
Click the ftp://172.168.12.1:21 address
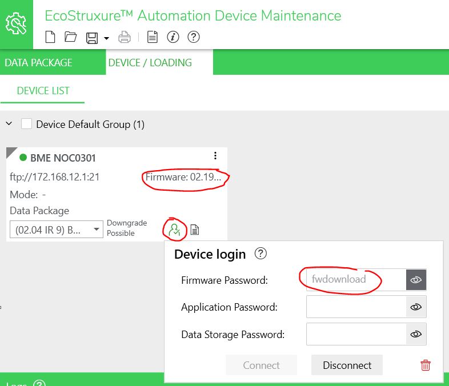pyautogui.click(x=55, y=177)
